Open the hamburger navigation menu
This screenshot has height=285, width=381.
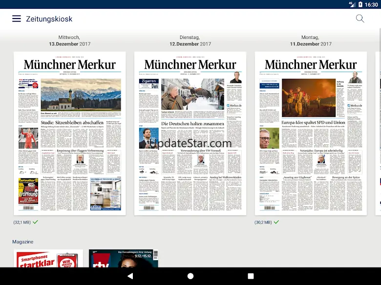coord(17,19)
